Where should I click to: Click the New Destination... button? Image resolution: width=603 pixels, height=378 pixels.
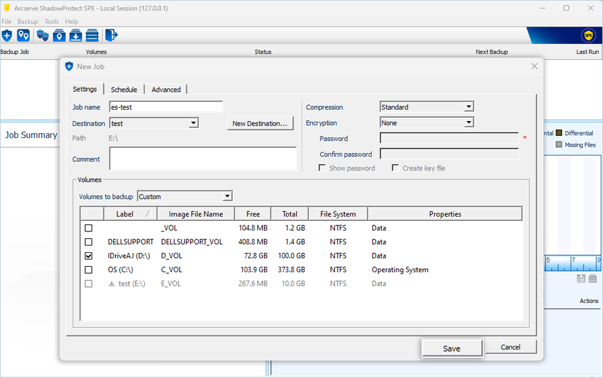(259, 123)
